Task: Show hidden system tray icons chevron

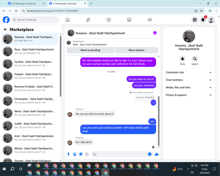Action: [188, 169]
